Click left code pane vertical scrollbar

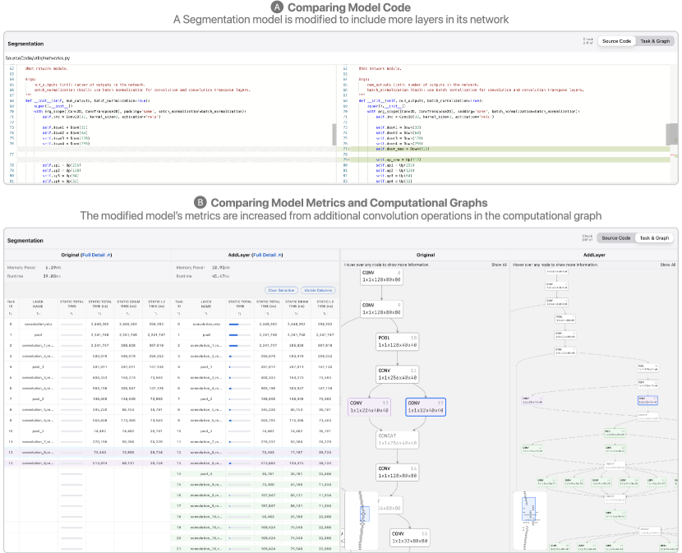[x=334, y=135]
